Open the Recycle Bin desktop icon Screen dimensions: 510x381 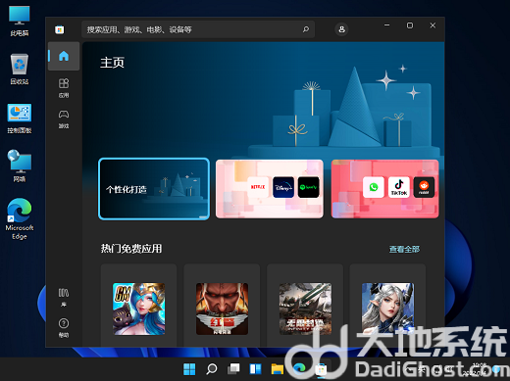point(20,69)
